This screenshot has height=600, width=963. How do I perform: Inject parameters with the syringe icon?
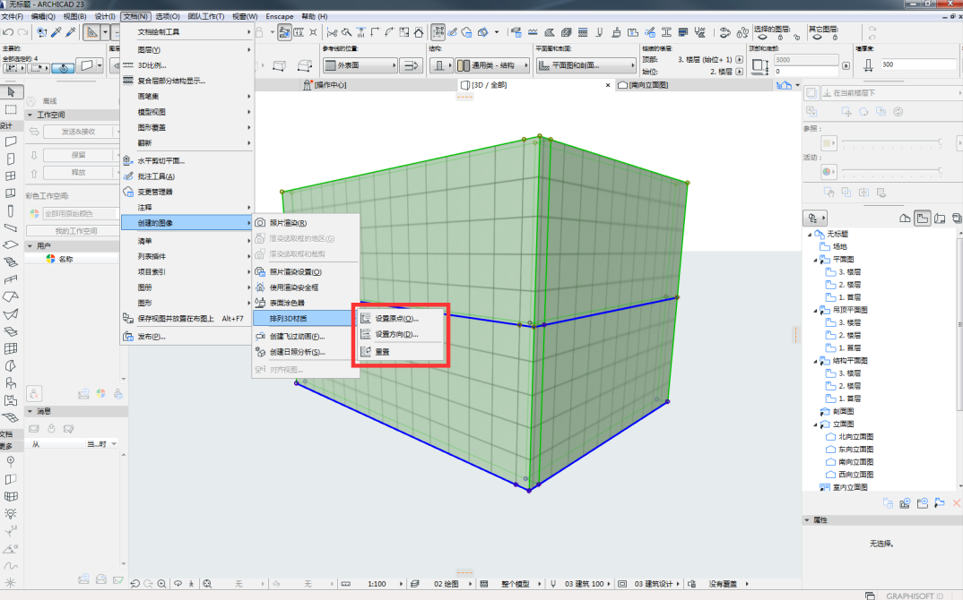(x=71, y=32)
